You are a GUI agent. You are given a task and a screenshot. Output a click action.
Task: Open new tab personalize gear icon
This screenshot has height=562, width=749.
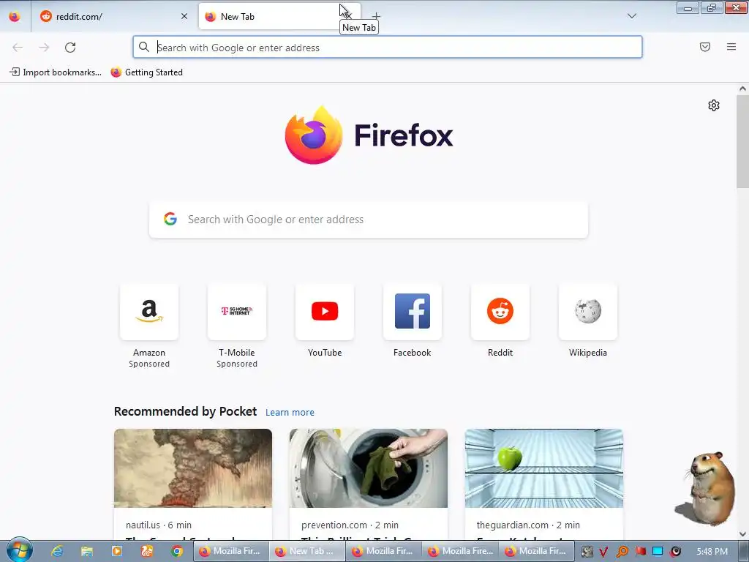pos(714,105)
